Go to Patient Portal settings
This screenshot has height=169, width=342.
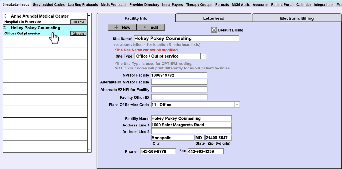click(282, 5)
